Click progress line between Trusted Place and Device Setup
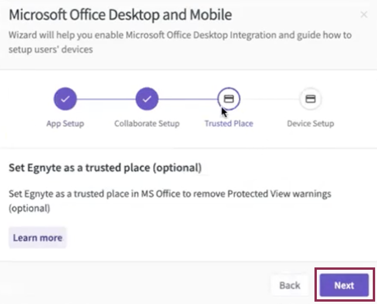 270,99
